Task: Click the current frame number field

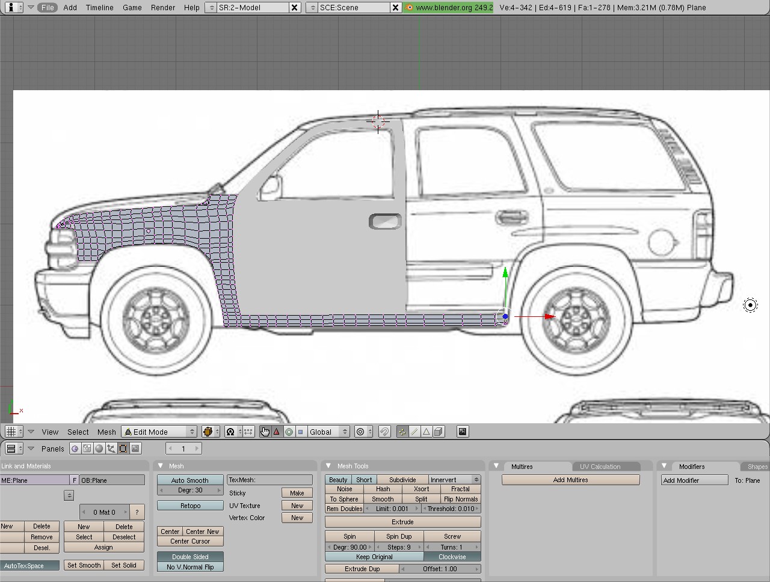Action: tap(183, 449)
